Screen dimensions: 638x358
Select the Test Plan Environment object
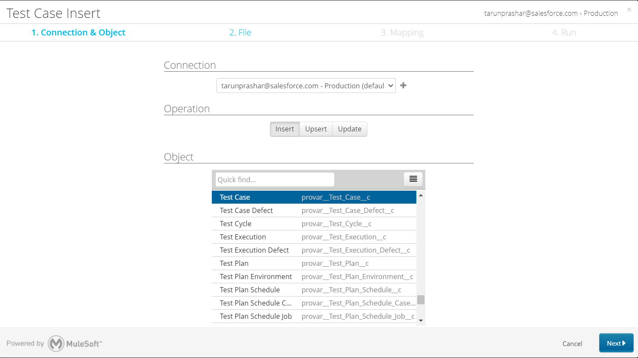[x=314, y=277]
